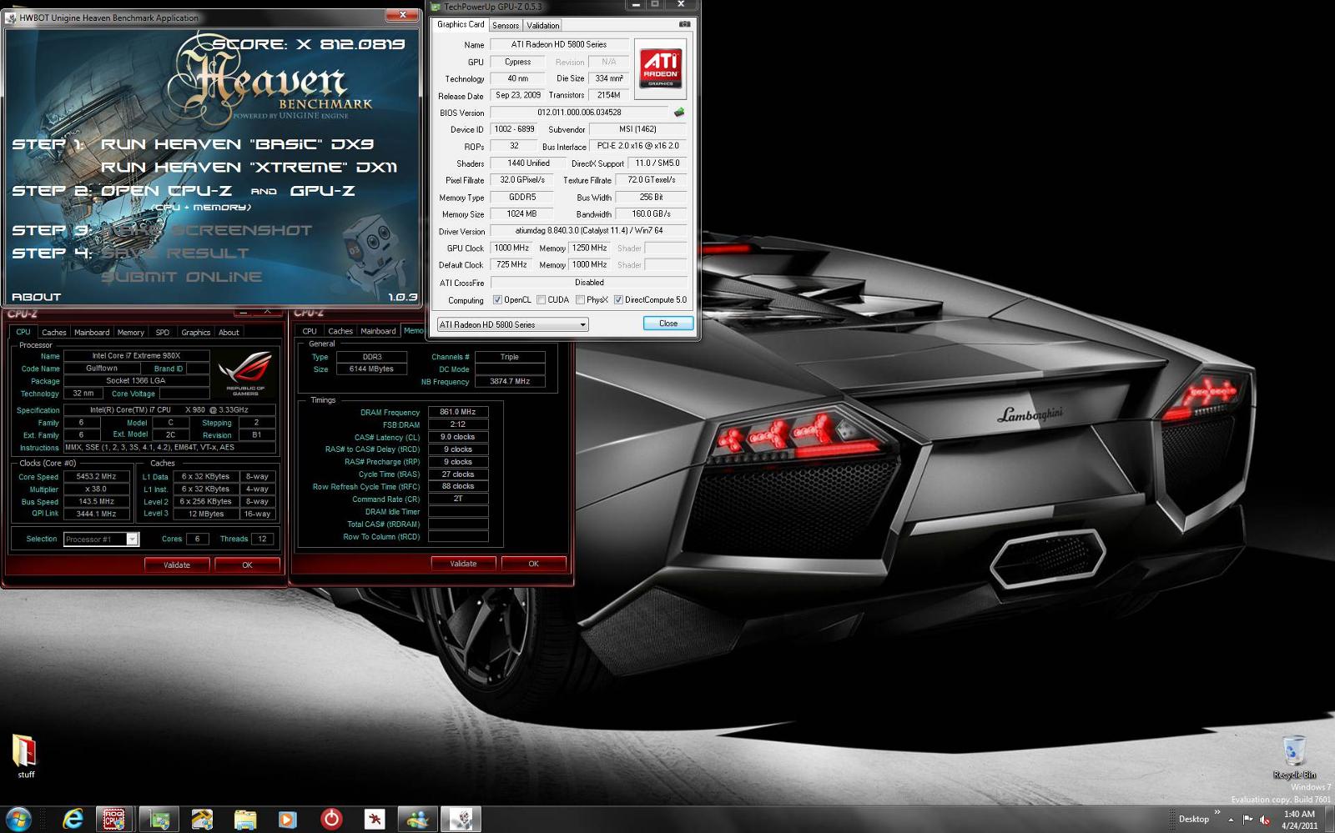Click OK in left CPU-Z window
The width and height of the screenshot is (1335, 833).
[247, 565]
